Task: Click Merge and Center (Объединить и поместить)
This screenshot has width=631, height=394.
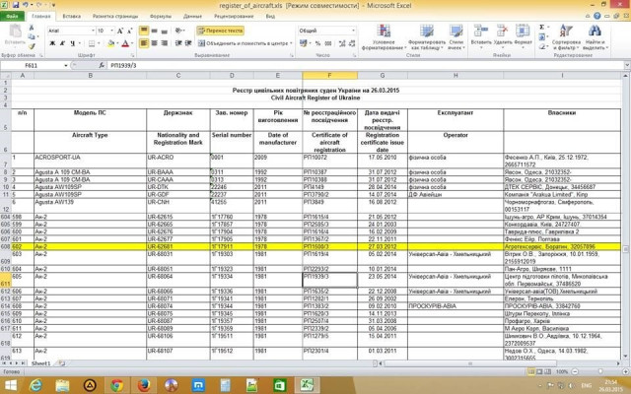Action: coord(246,43)
